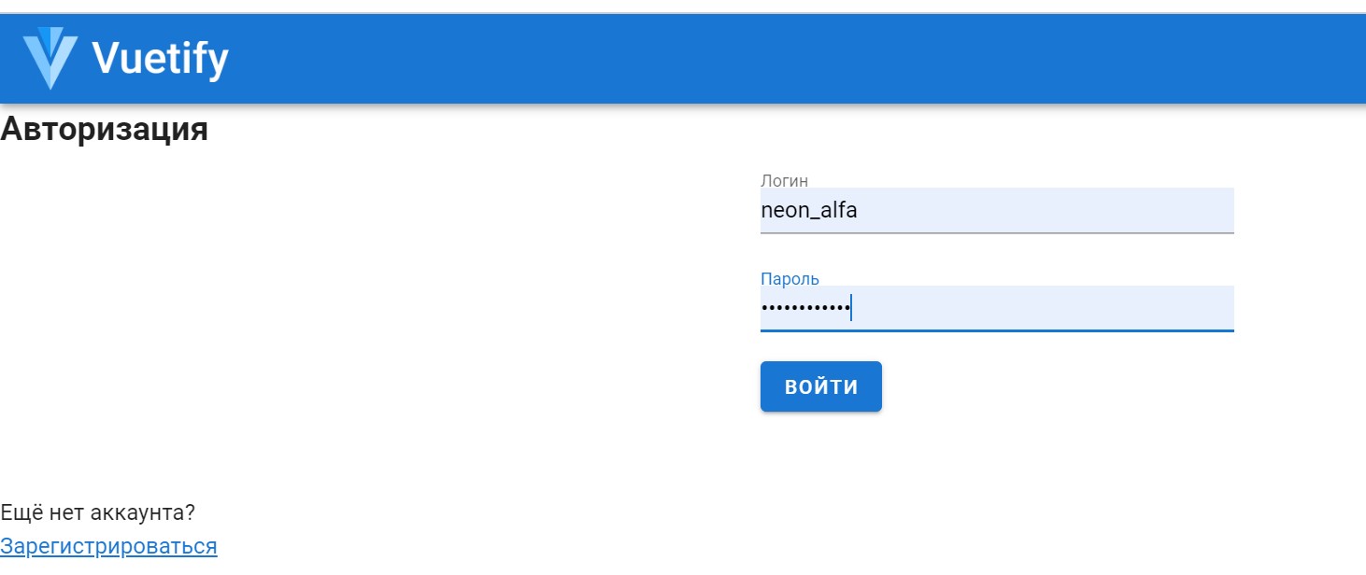Click empty space after neon_alfa in Логин
The width and height of the screenshot is (1366, 575).
point(1046,211)
